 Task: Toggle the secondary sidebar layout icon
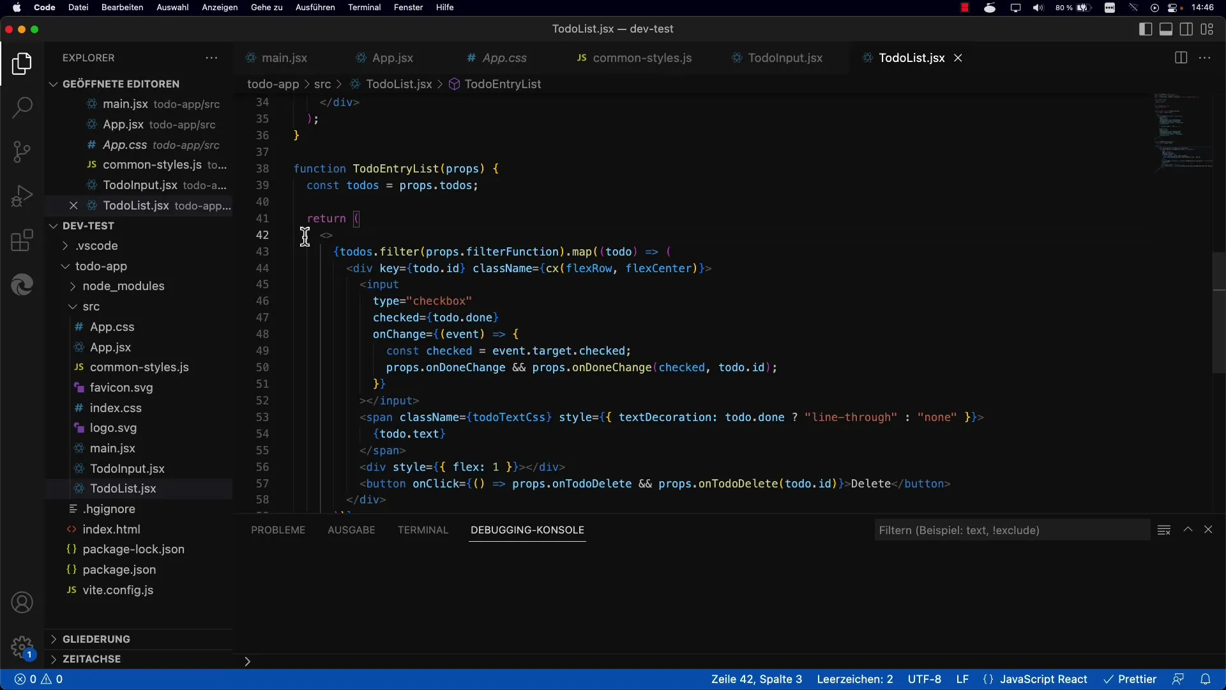coord(1186,29)
